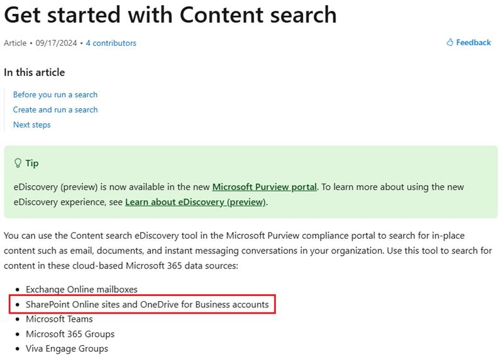Submit feedback via the Feedback button
The width and height of the screenshot is (503, 362).
pyautogui.click(x=473, y=42)
